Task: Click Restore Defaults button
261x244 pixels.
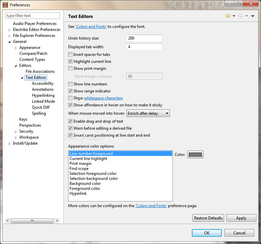Action: [208, 218]
